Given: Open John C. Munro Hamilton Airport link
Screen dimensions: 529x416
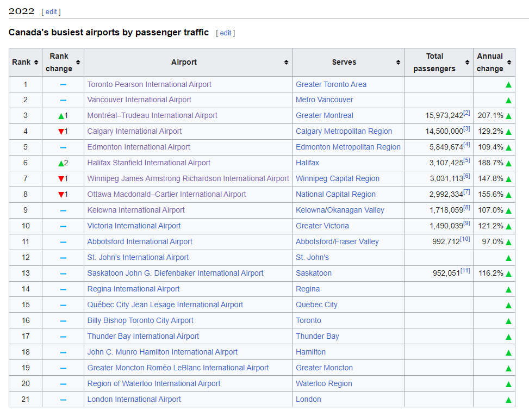Looking at the screenshot, I should 162,352.
